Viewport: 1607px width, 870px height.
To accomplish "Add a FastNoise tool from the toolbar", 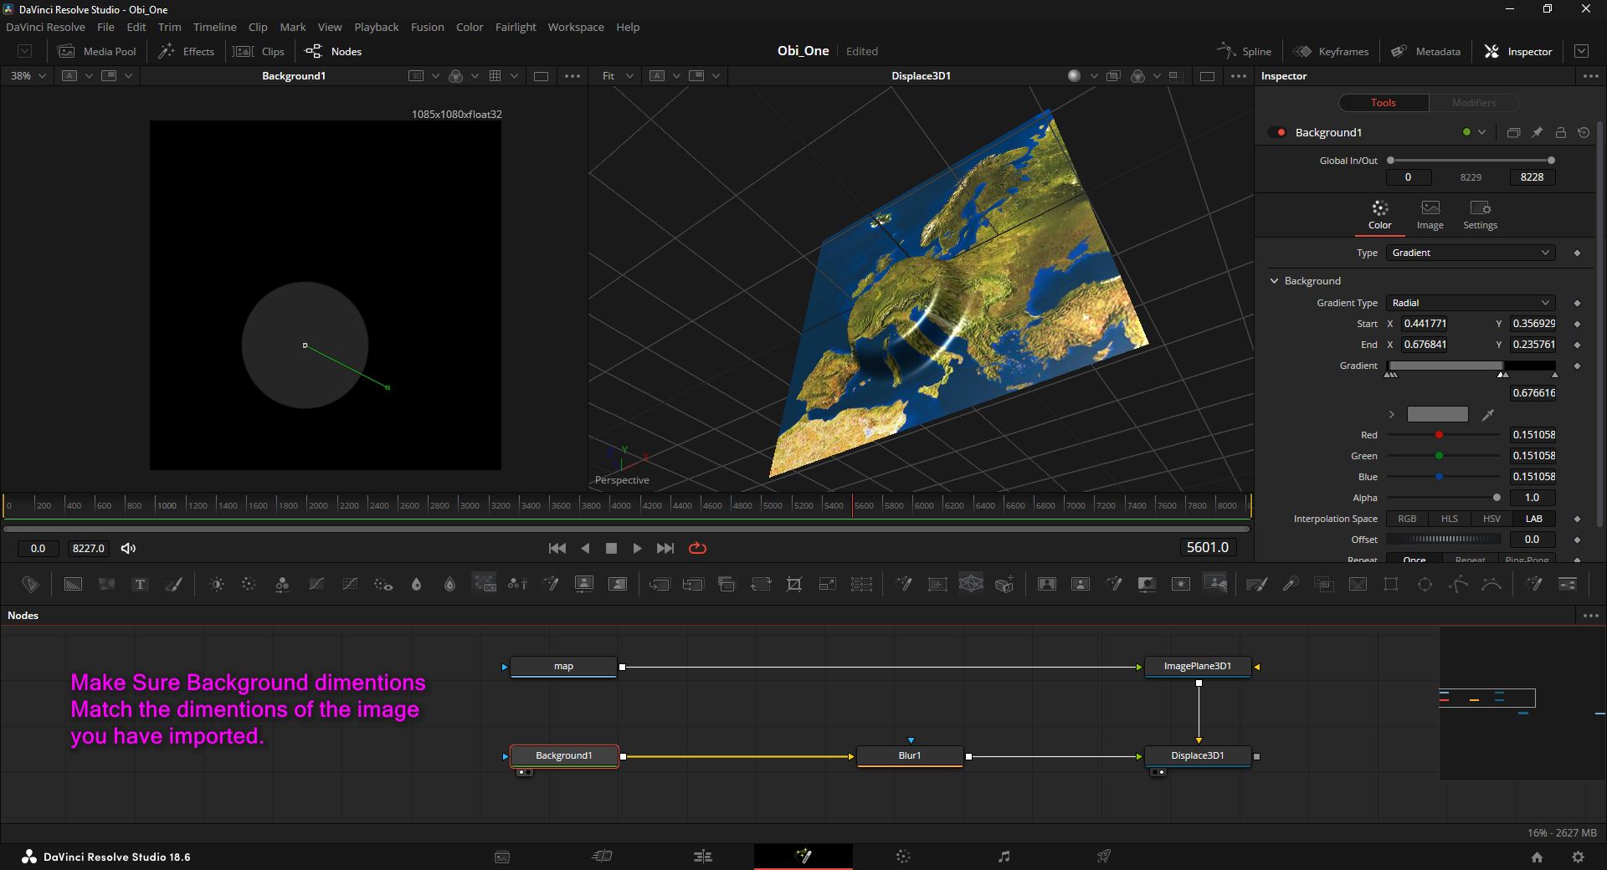I will (106, 585).
